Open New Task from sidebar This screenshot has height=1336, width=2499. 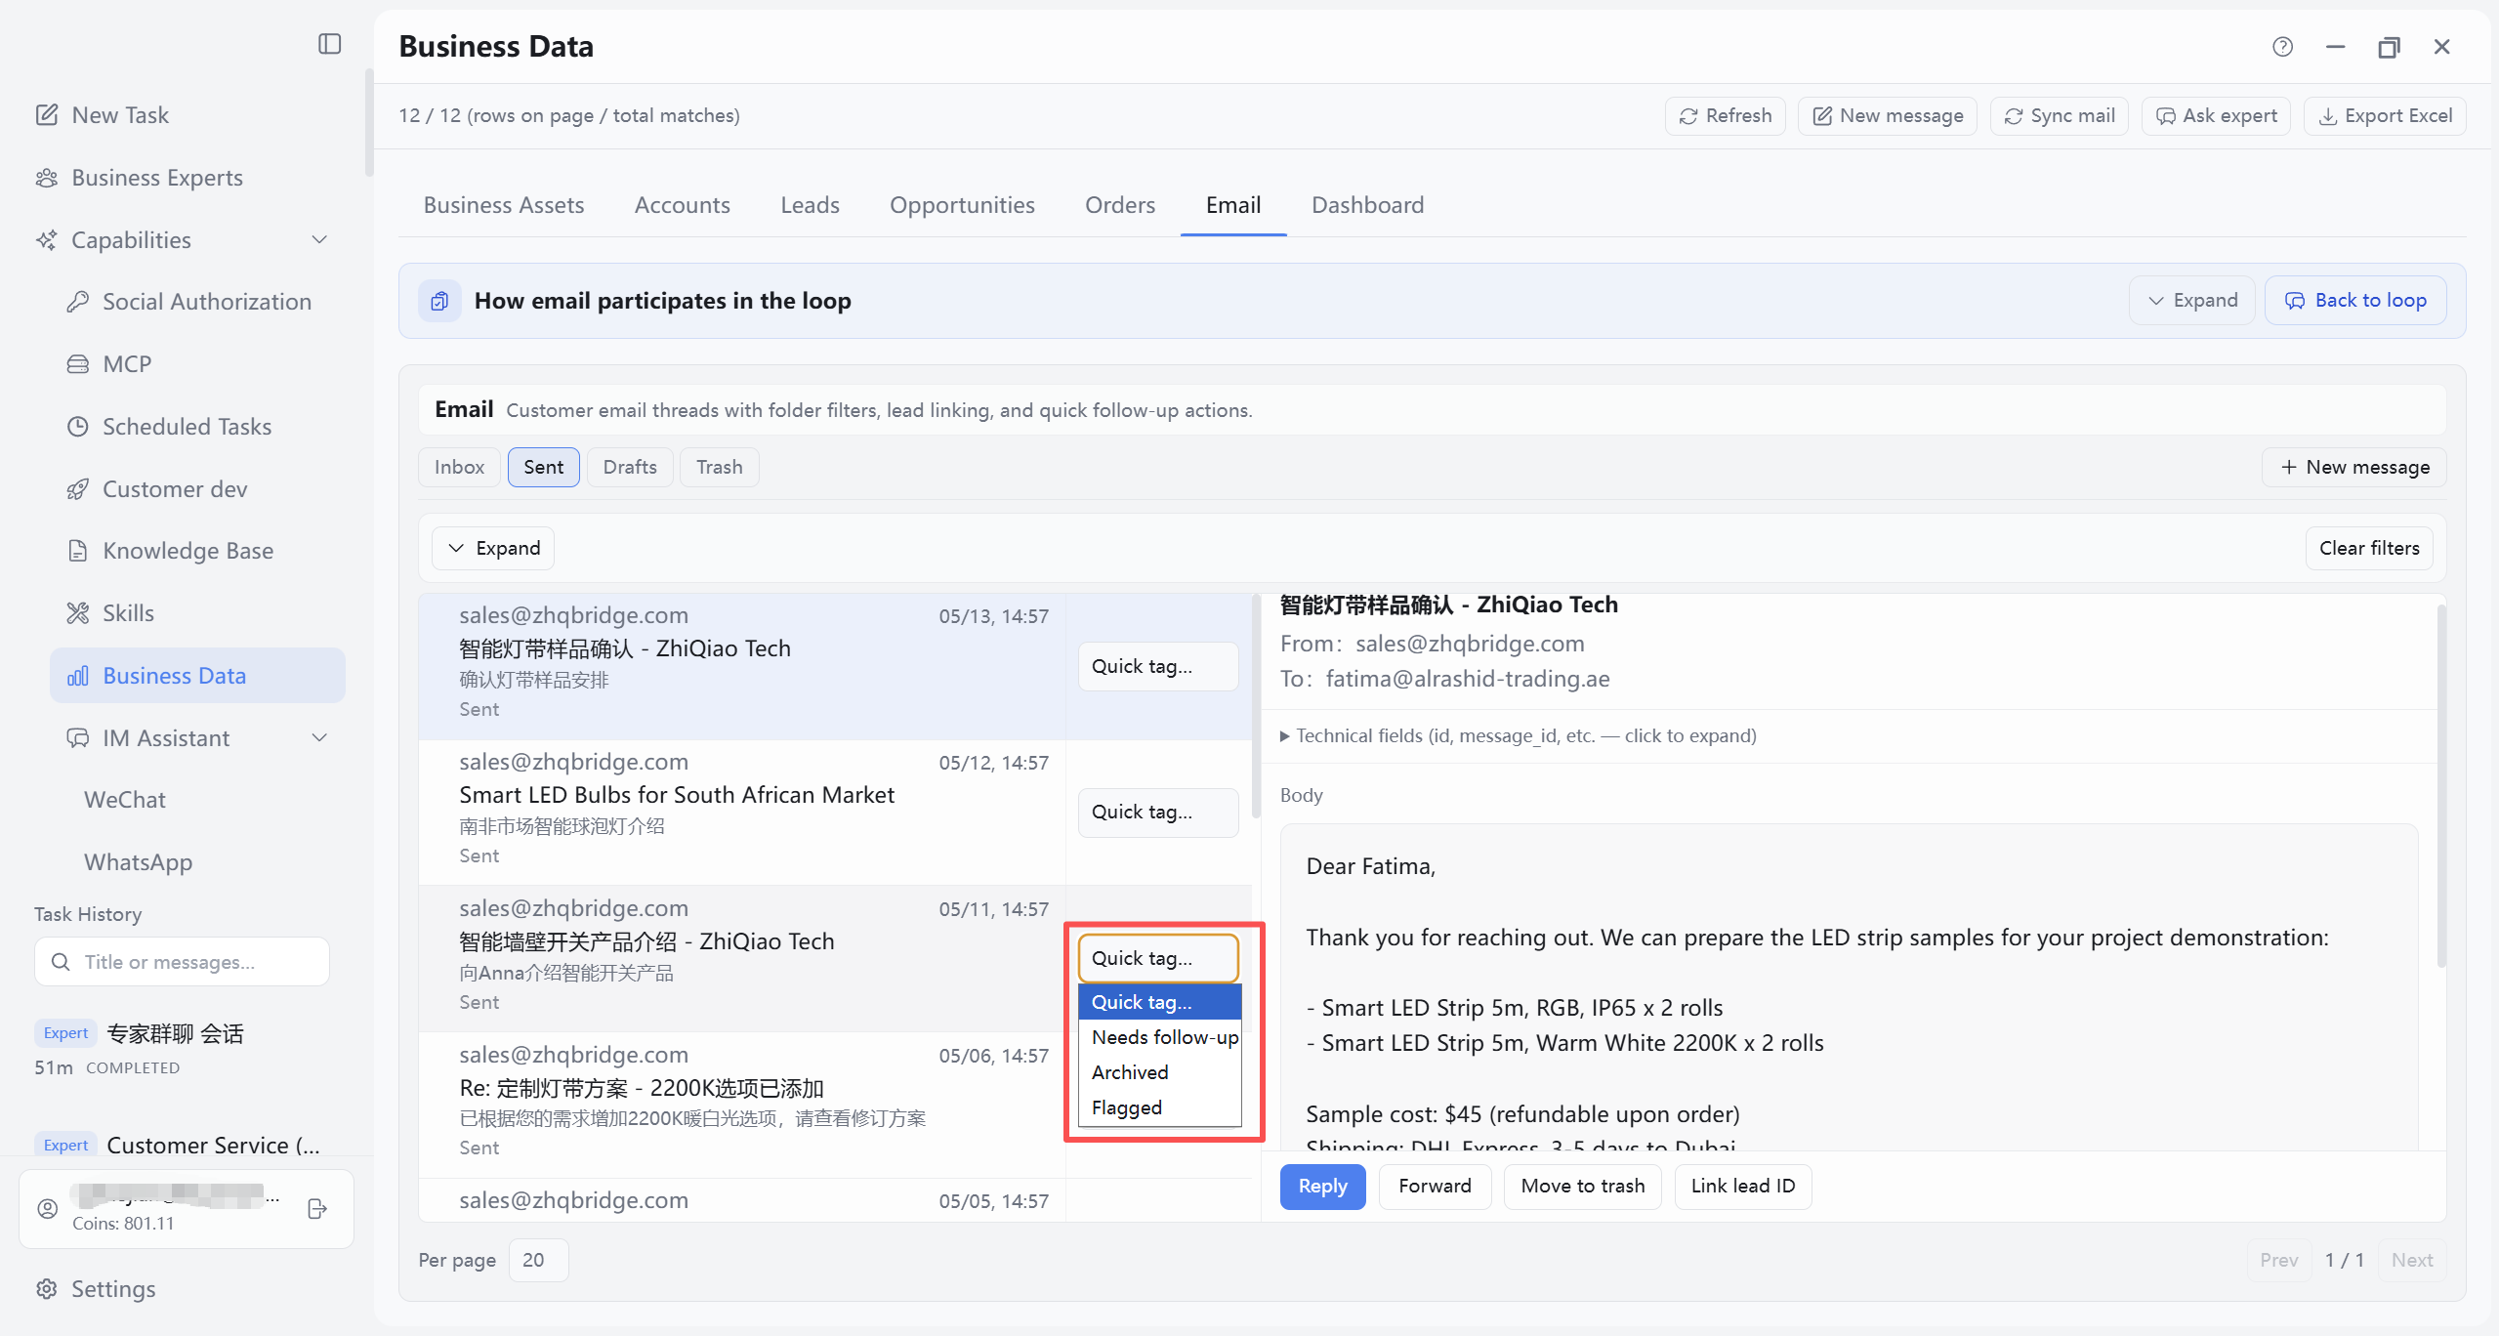(x=102, y=115)
